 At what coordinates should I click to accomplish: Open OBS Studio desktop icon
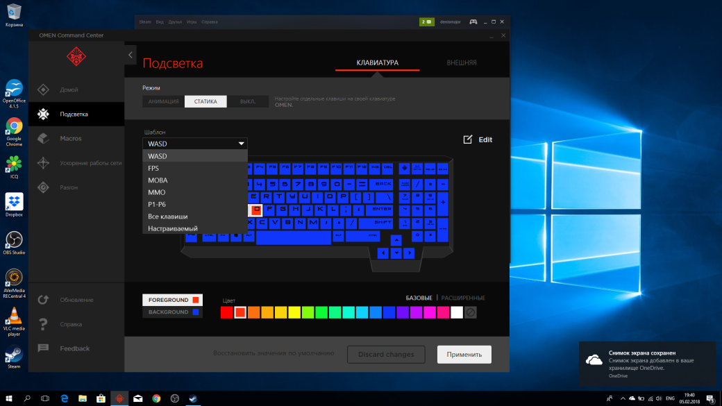click(14, 243)
